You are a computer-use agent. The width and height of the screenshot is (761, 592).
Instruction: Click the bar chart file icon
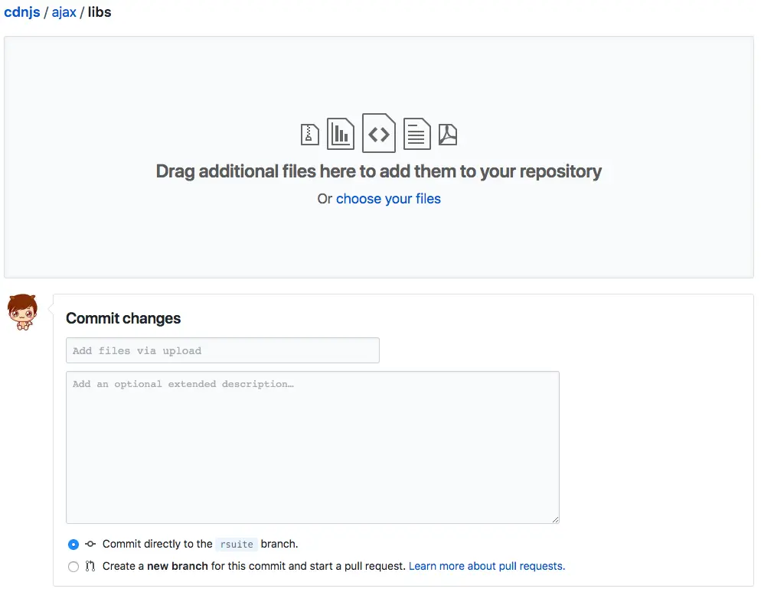click(x=340, y=134)
